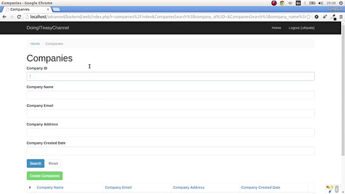Click the Home breadcrumb link
The height and width of the screenshot is (194, 345).
(35, 44)
